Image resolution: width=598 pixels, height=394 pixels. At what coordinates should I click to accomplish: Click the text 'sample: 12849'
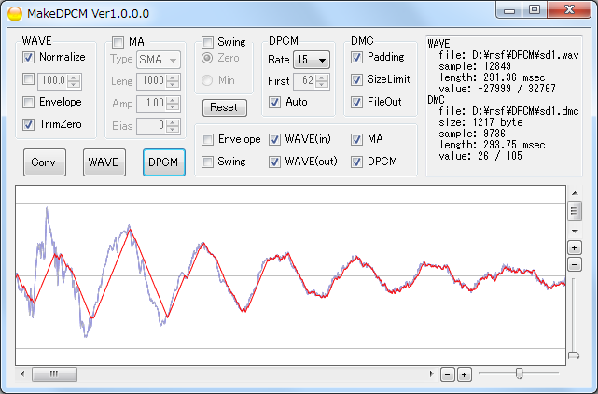pos(475,66)
